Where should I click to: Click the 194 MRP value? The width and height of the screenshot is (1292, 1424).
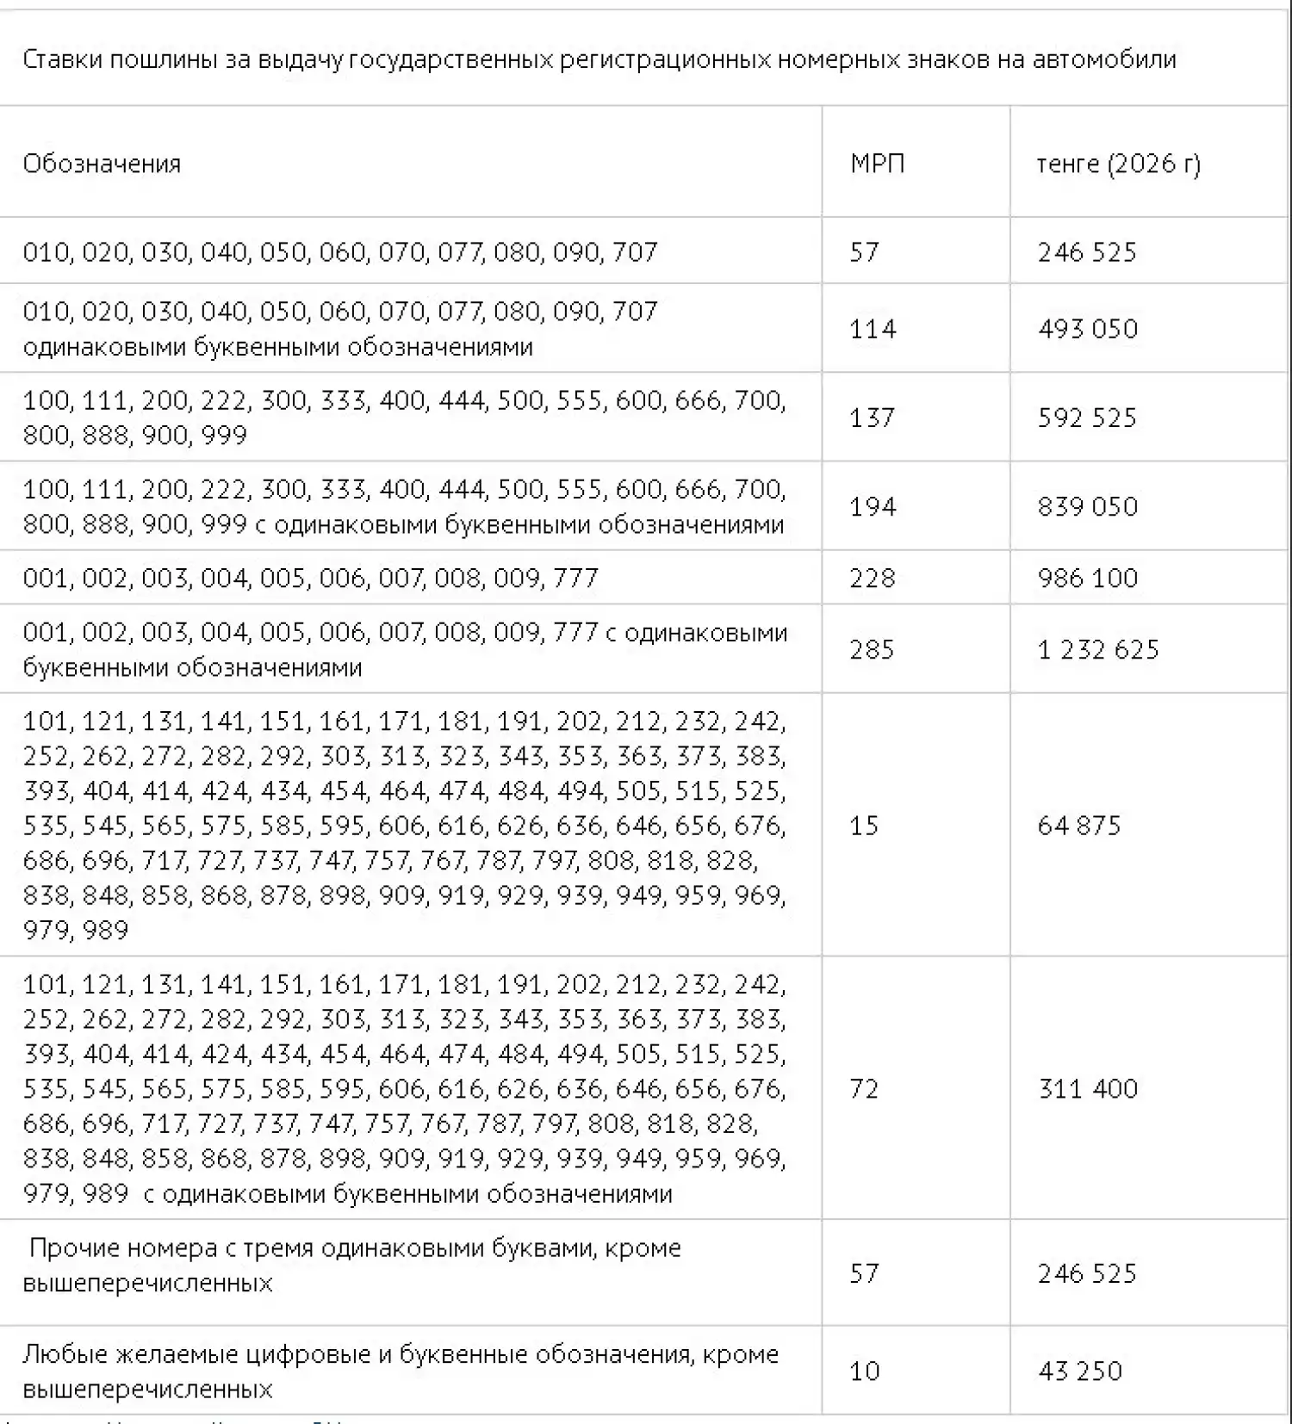(873, 506)
